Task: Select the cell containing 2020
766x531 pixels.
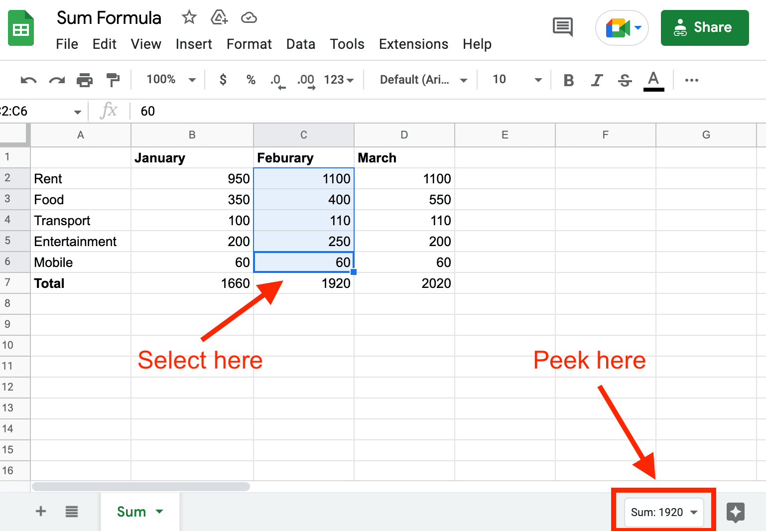Action: click(404, 283)
